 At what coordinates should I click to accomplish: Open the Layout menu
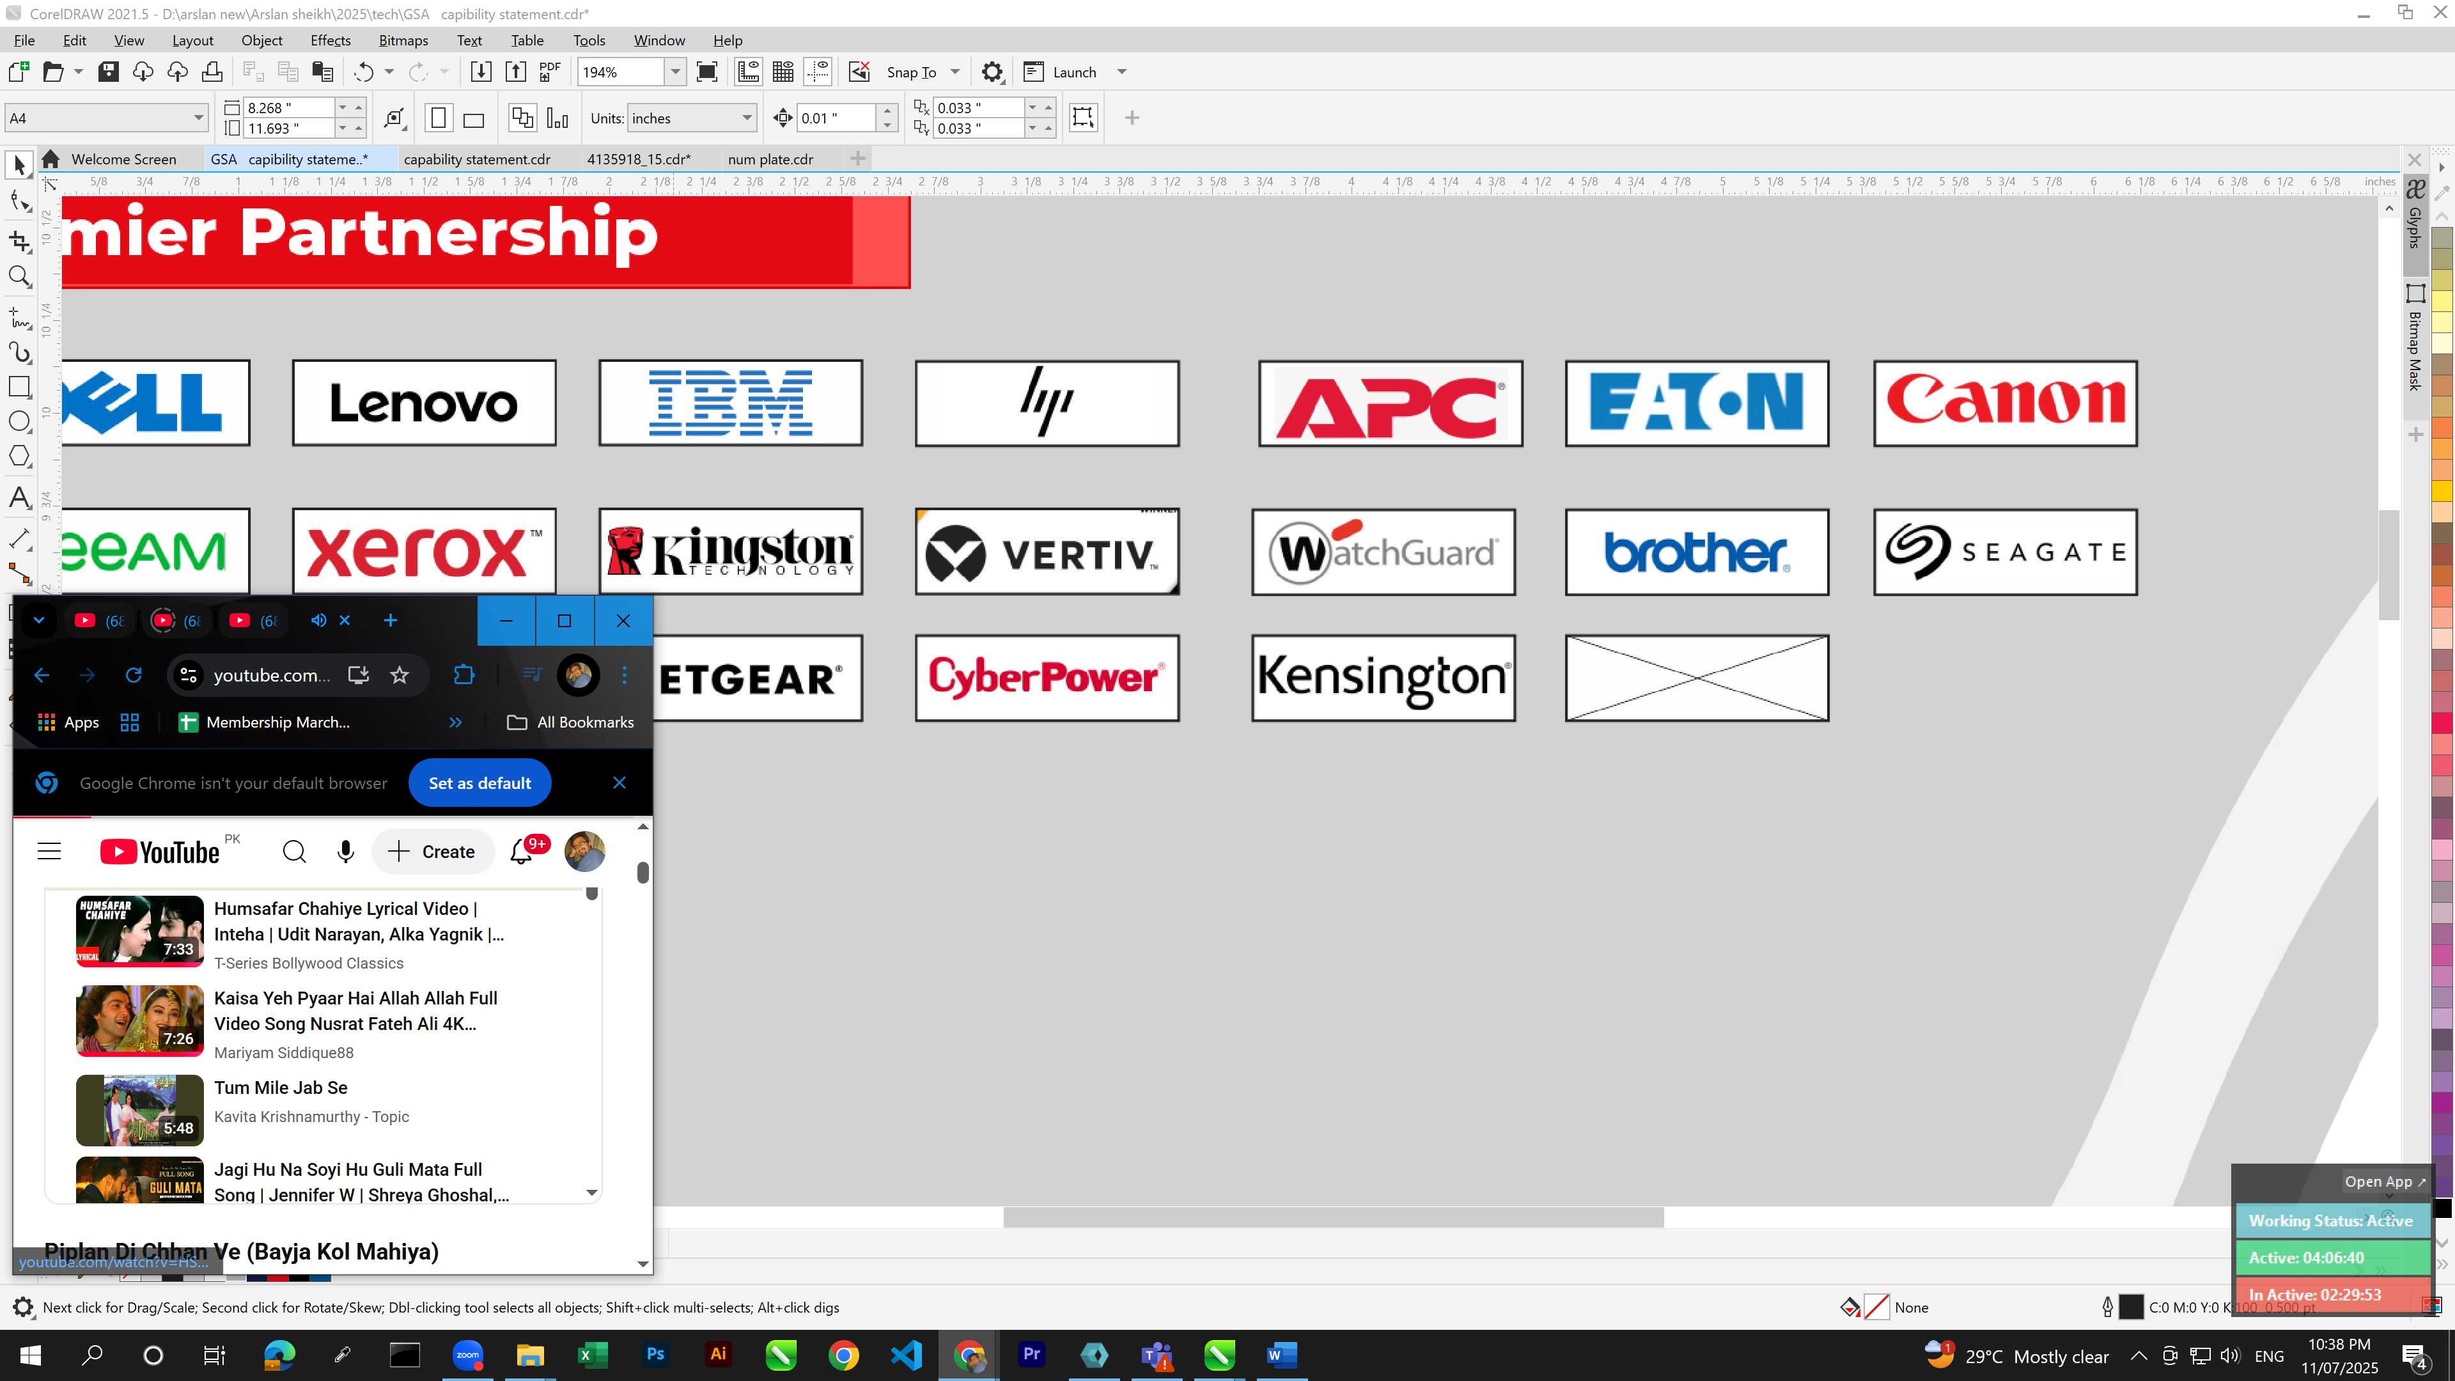coord(192,40)
